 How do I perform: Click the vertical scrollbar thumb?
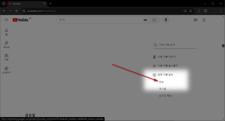pos(223,46)
